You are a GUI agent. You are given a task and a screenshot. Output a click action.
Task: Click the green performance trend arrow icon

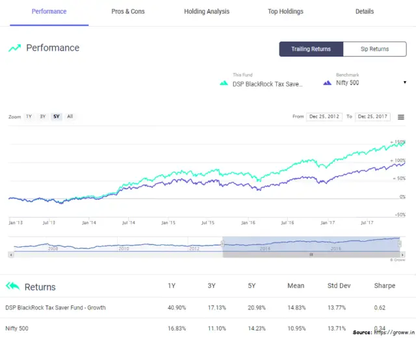(x=14, y=48)
